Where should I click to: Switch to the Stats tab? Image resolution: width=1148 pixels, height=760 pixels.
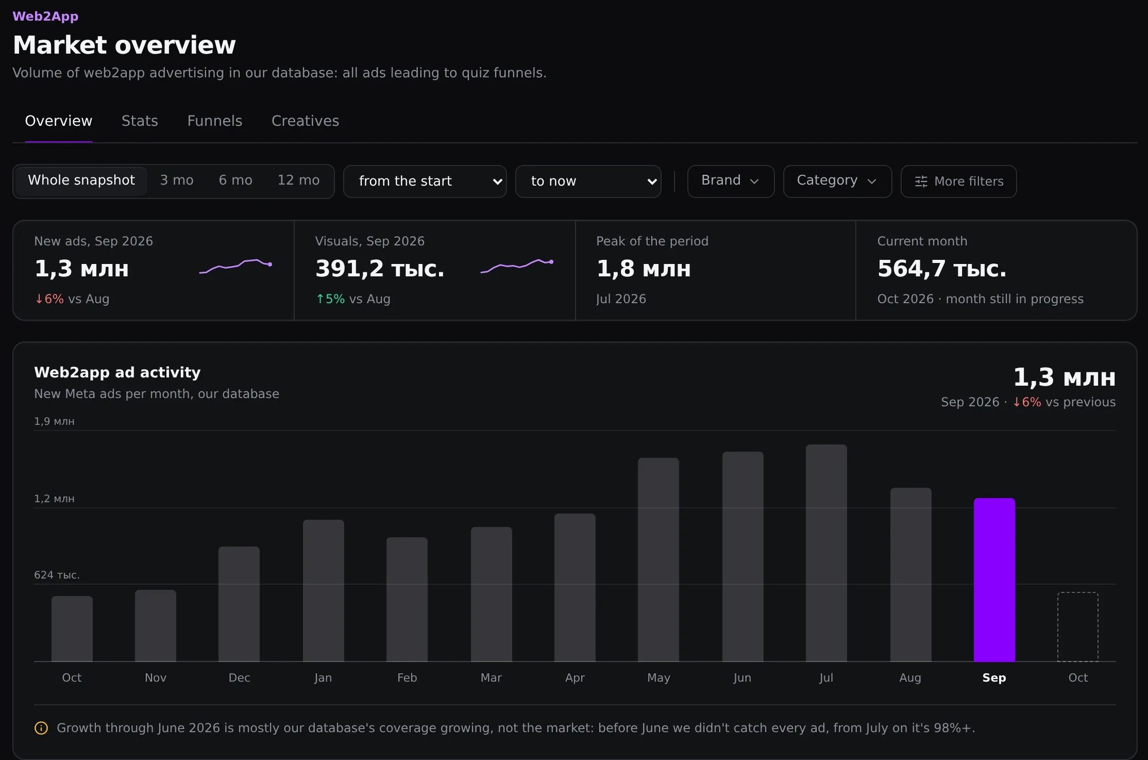pos(140,121)
